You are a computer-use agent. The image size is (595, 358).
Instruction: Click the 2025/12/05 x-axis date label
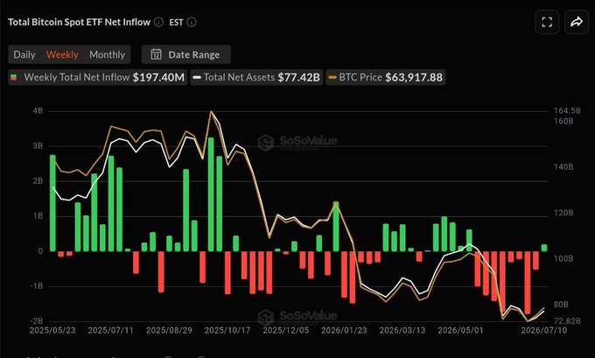click(x=286, y=330)
